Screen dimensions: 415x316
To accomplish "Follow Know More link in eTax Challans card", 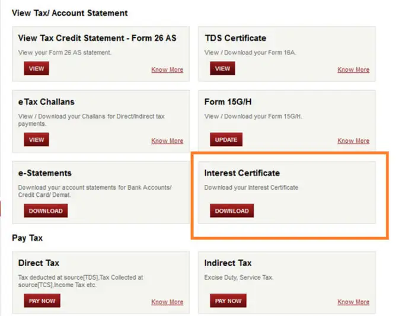I will tap(167, 141).
